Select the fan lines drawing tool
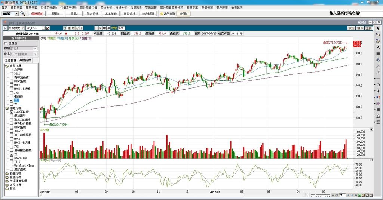 pos(378,116)
